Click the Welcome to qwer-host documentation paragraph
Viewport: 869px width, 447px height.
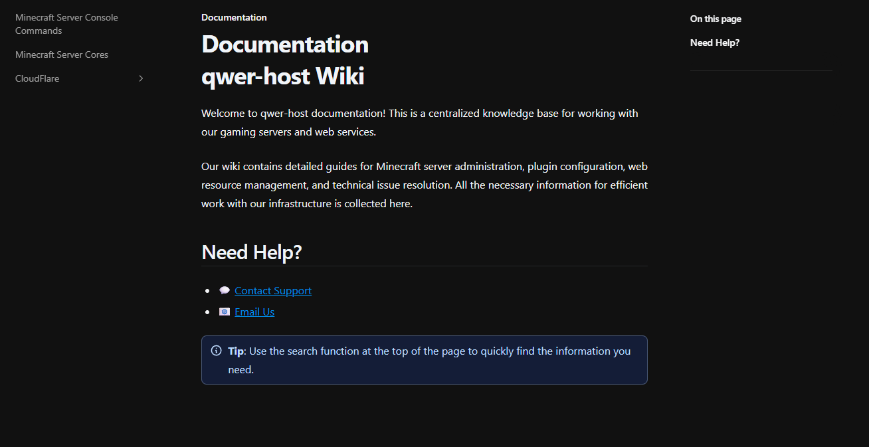(419, 122)
